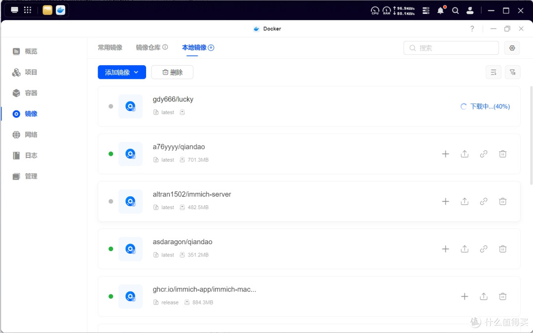Open 容器 containers in sidebar

(25, 93)
